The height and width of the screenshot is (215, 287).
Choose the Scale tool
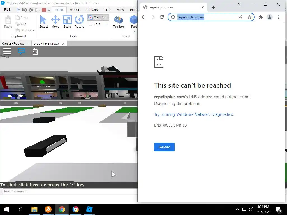coord(67,22)
